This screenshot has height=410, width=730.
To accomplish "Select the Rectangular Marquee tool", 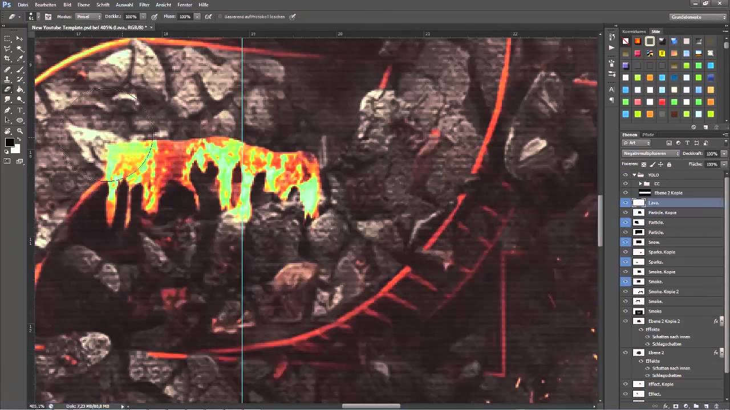I will (8, 39).
